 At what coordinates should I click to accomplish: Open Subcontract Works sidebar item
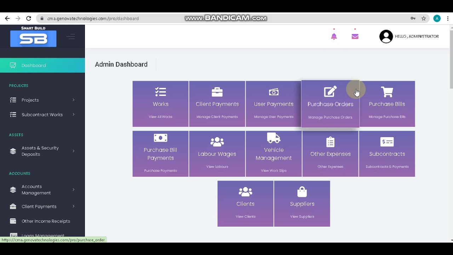click(42, 114)
